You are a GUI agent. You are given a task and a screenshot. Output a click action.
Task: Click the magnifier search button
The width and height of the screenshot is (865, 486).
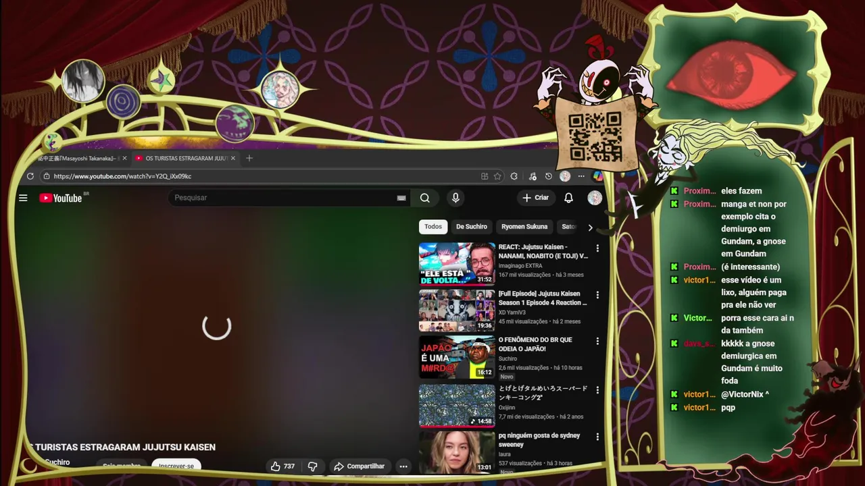point(424,198)
